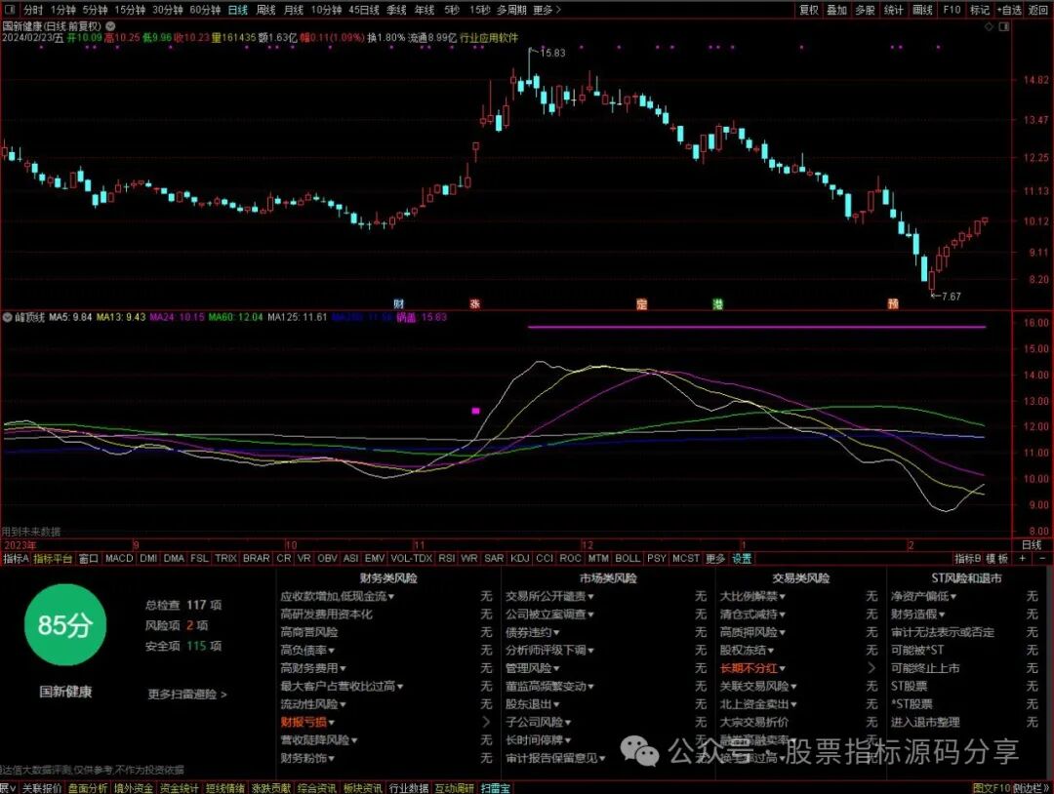This screenshot has width=1054, height=794.
Task: Open F10 company info
Action: coord(952,10)
